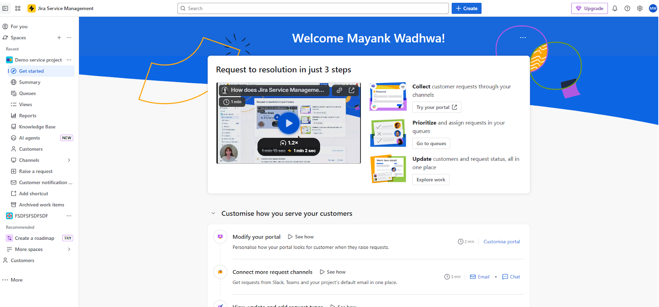
Task: Expand More spaces in sidebar
Action: (69, 249)
